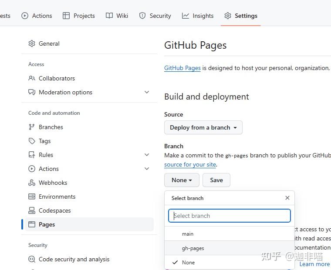Choose the gh-pages branch option
The width and height of the screenshot is (331, 270).
[x=193, y=248]
